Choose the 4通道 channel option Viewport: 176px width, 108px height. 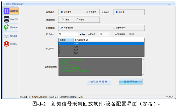click(78, 19)
